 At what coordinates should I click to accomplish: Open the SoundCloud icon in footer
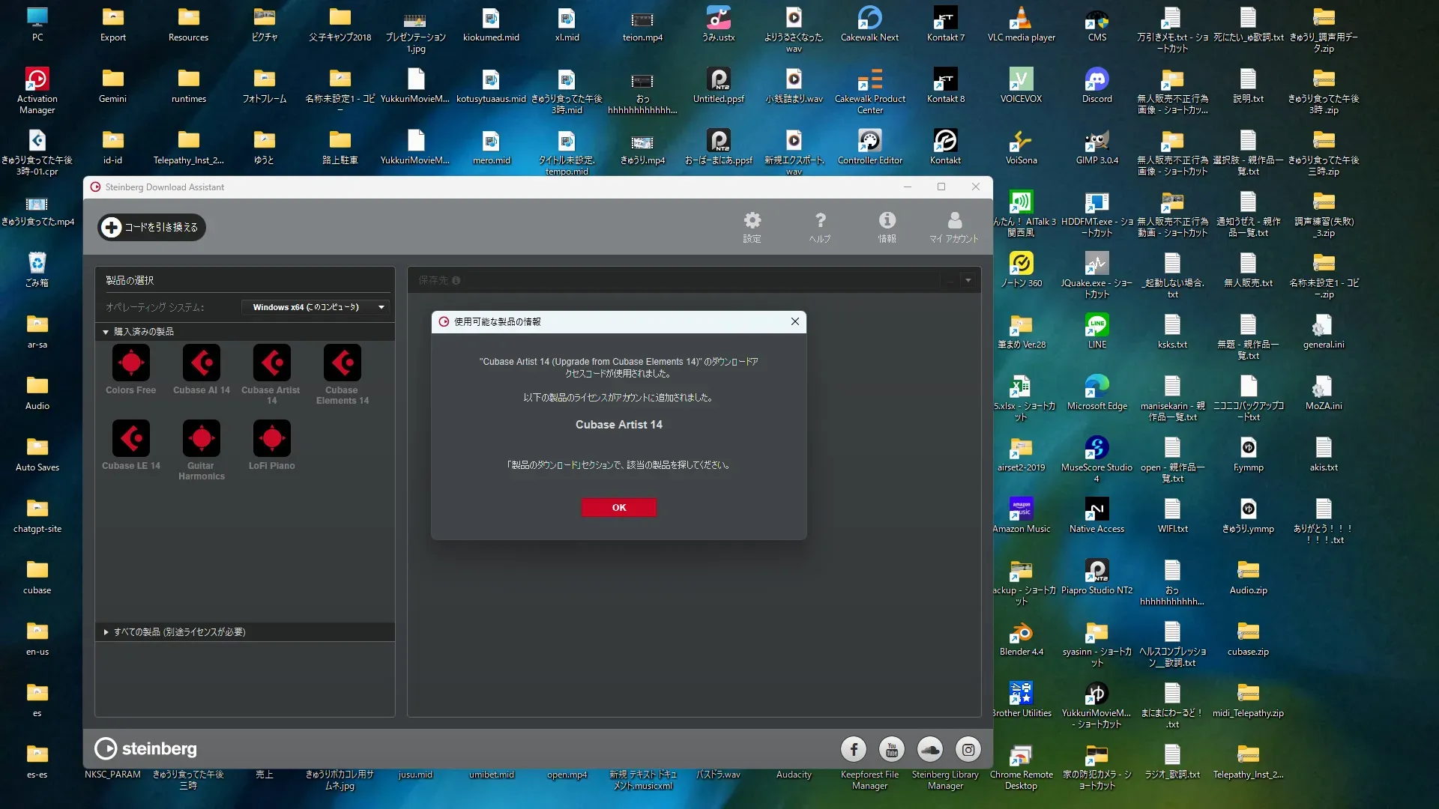930,749
